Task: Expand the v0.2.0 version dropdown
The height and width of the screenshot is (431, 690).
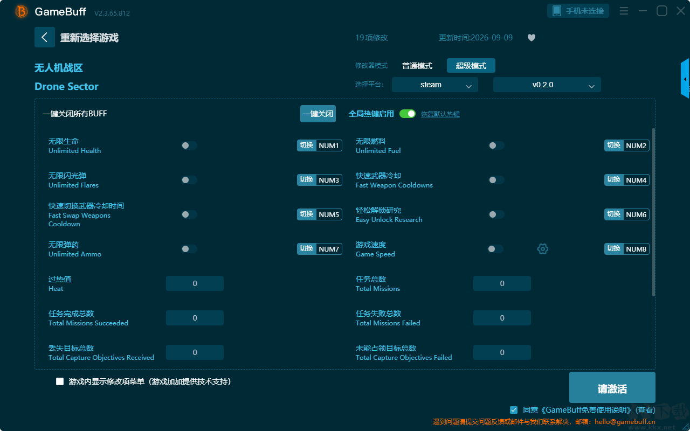Action: tap(547, 85)
